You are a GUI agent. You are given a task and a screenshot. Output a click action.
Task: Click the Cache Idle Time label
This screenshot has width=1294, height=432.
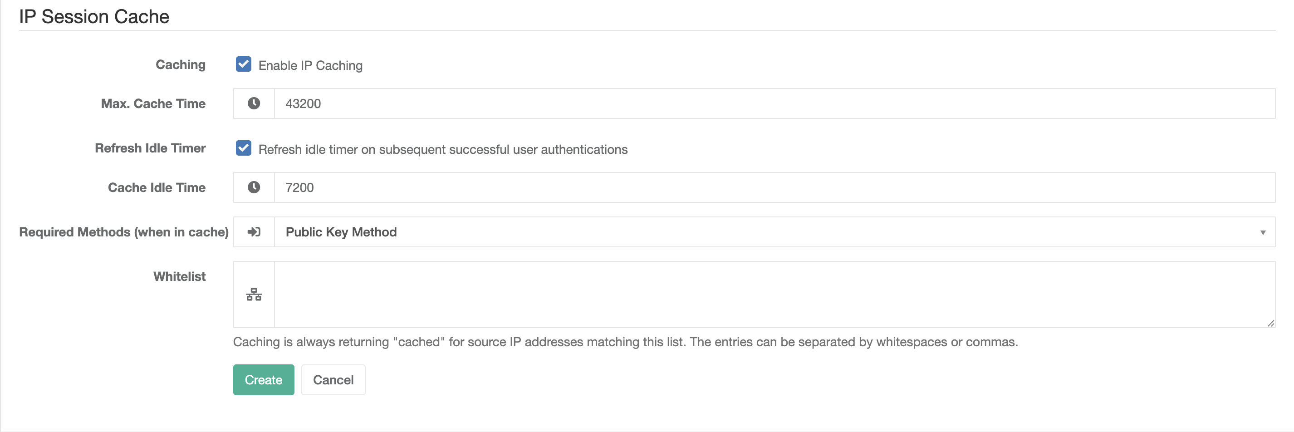click(157, 187)
